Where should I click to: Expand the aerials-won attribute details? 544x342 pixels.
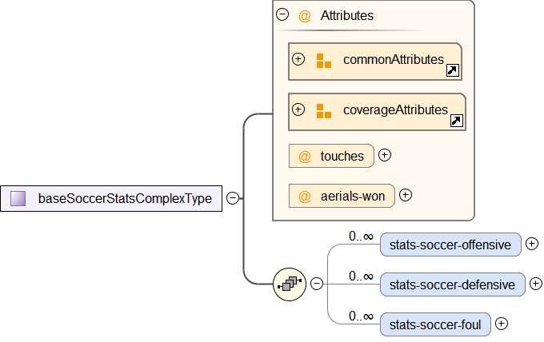[x=406, y=195]
